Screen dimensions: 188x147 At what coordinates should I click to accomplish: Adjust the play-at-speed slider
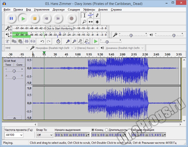(107, 42)
